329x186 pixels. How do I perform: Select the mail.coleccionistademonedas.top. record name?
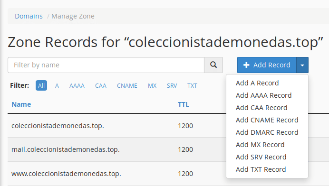66,149
